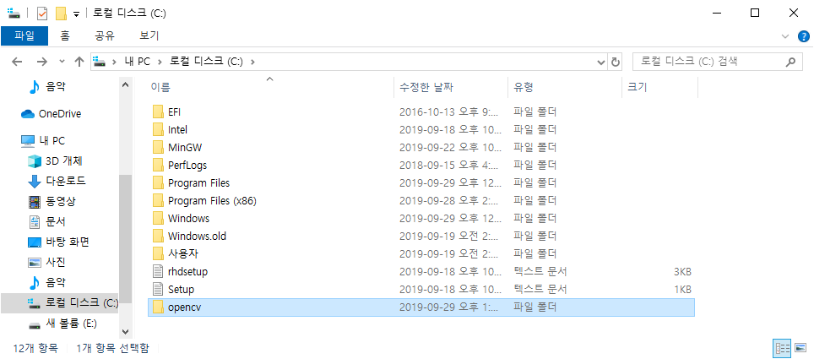Image resolution: width=814 pixels, height=359 pixels.
Task: Select 내 PC in the address breadcrumb
Action: 137,62
